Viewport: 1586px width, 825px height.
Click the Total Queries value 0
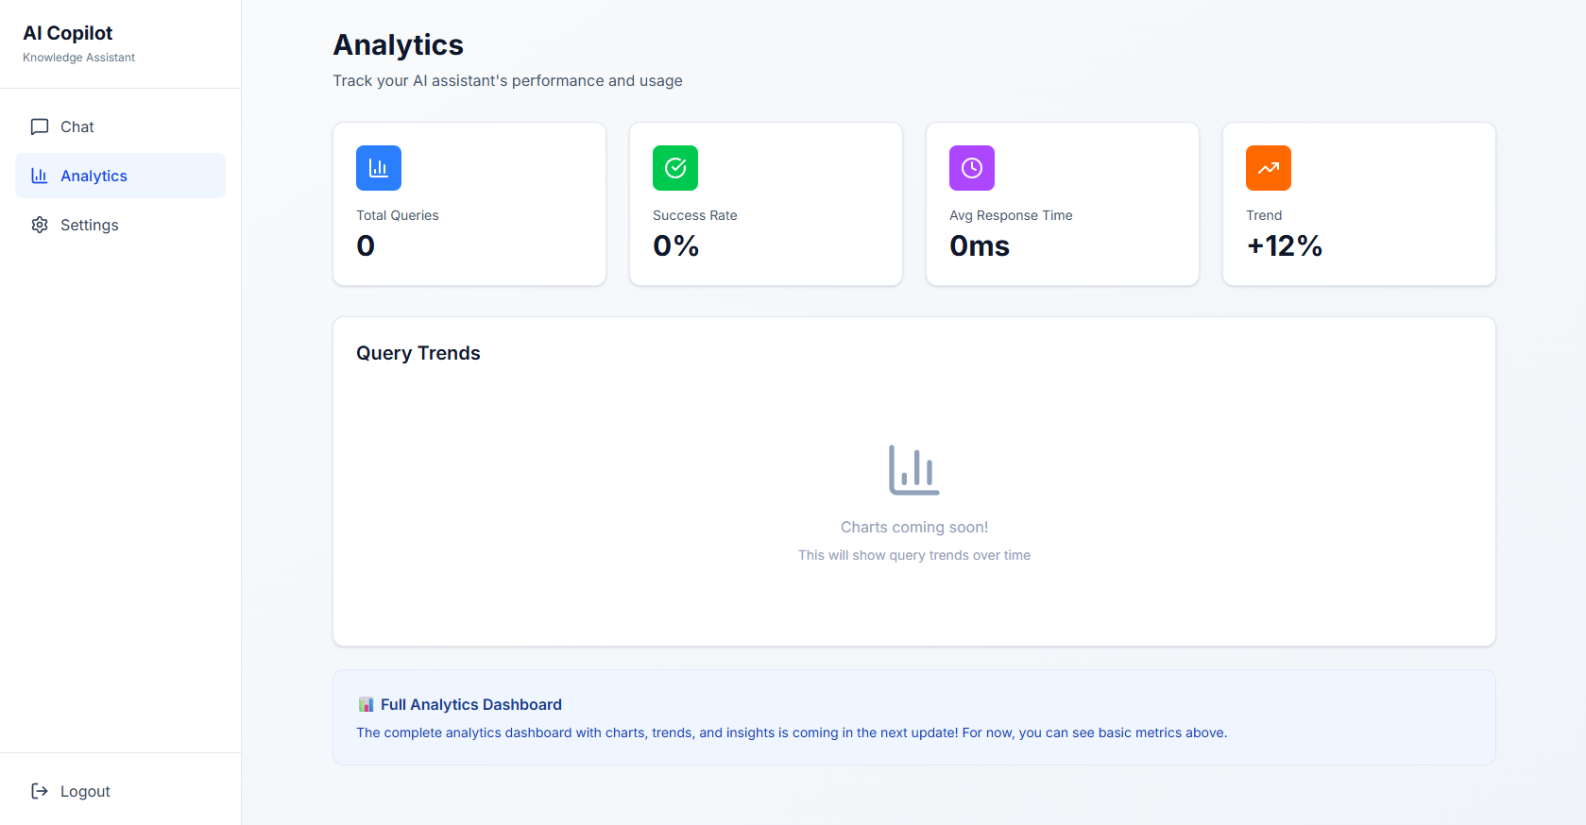366,245
